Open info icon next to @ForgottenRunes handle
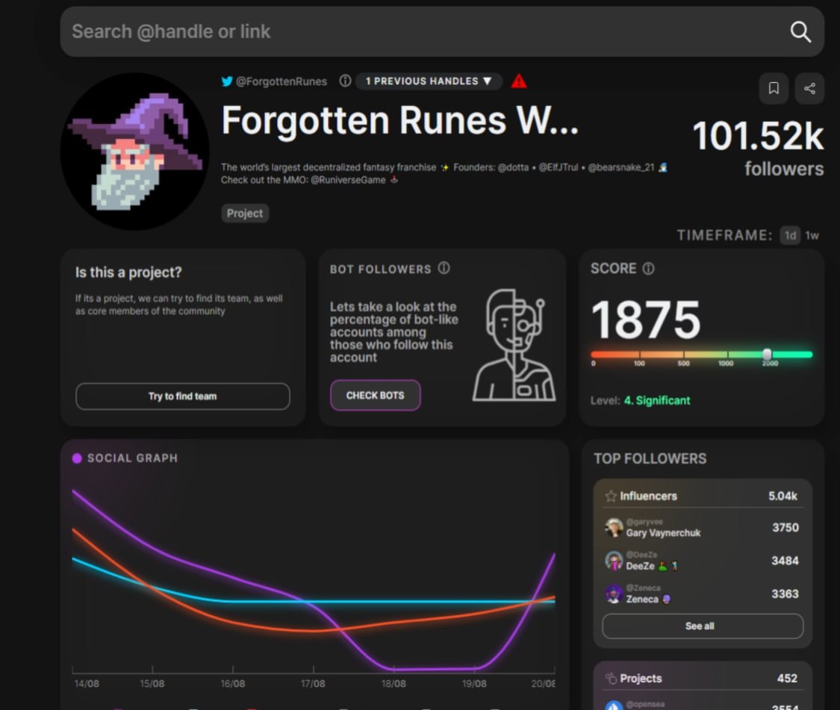Image resolution: width=840 pixels, height=710 pixels. 345,81
